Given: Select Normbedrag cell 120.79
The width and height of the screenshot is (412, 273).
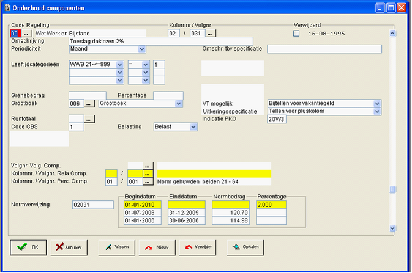Looking at the screenshot, I should click(x=231, y=213).
